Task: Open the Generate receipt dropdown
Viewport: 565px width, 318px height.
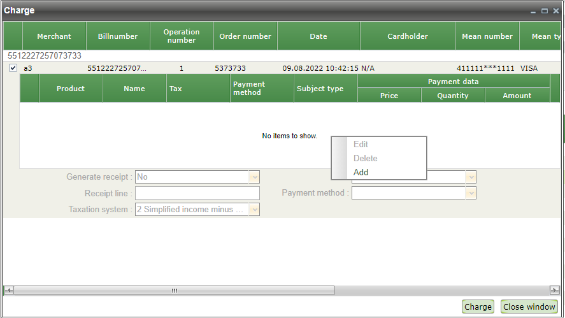Action: (x=254, y=177)
